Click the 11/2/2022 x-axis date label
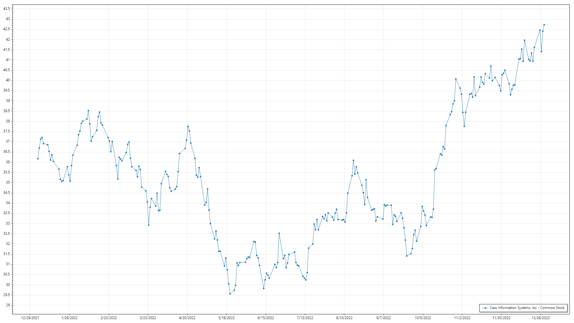The image size is (574, 323). click(462, 318)
